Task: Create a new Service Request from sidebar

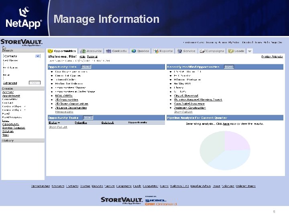Action: (x=14, y=128)
